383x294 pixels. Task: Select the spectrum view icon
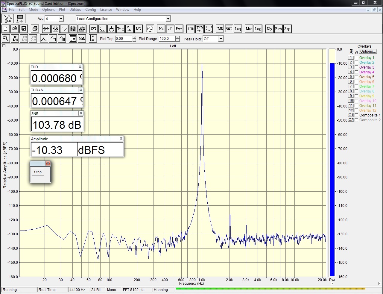pos(55,29)
